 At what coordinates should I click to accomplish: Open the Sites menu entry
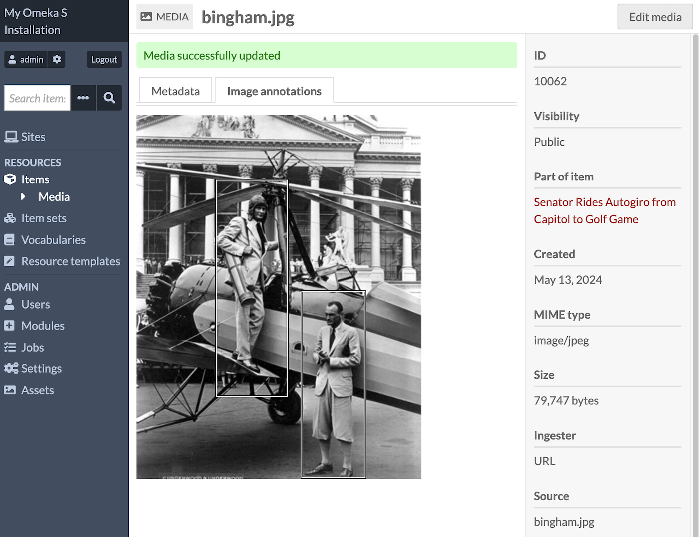tap(33, 137)
